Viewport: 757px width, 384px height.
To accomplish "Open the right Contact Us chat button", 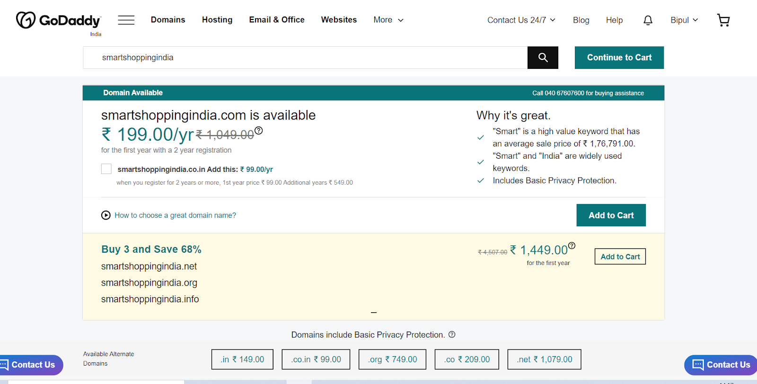I will (721, 365).
